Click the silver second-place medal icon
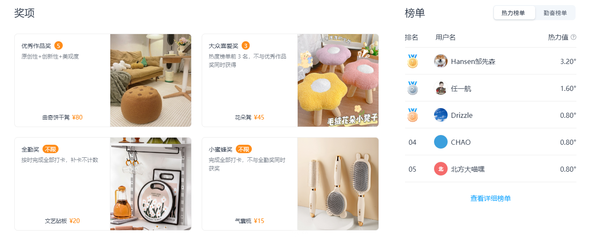 click(x=413, y=88)
